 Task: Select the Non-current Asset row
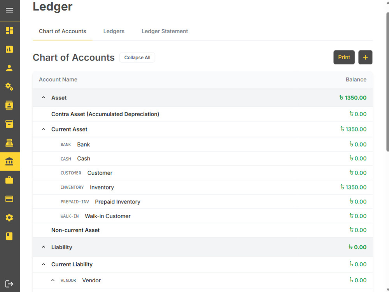(202, 230)
